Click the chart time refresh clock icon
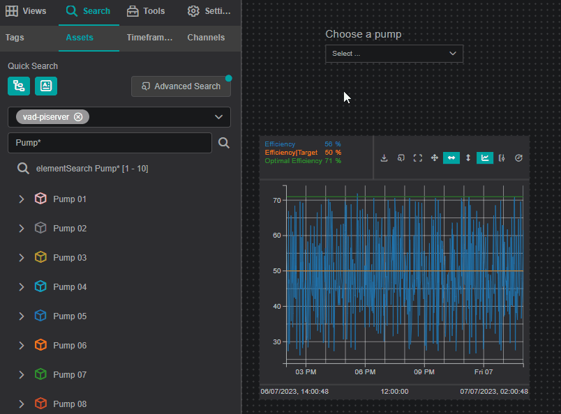The image size is (561, 414). point(518,158)
